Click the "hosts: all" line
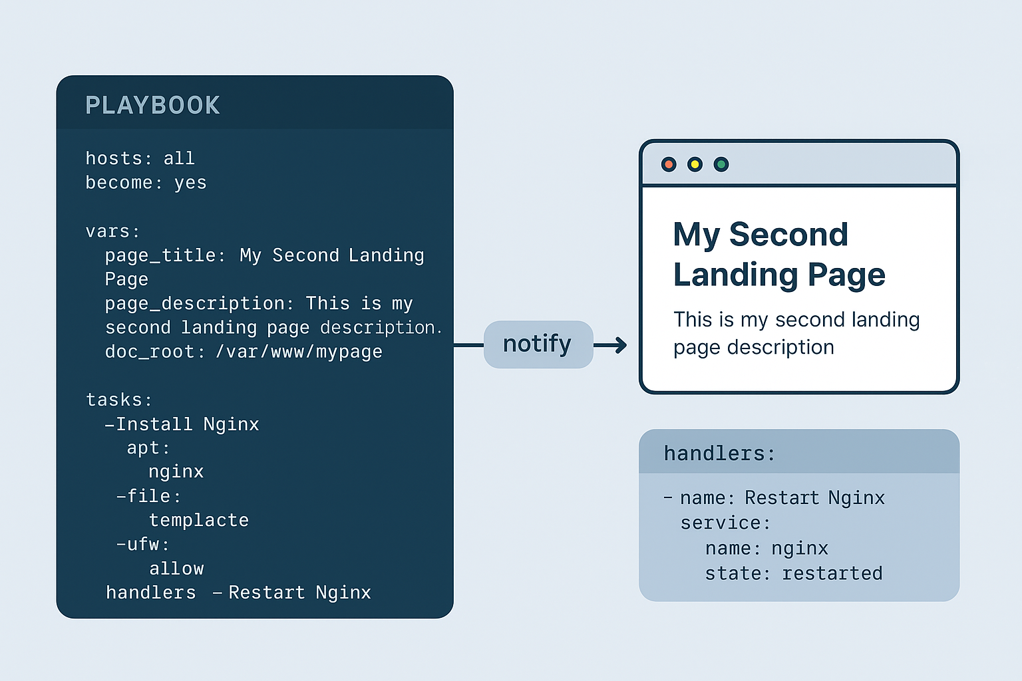Screen dimensions: 1022x681 pyautogui.click(x=140, y=158)
